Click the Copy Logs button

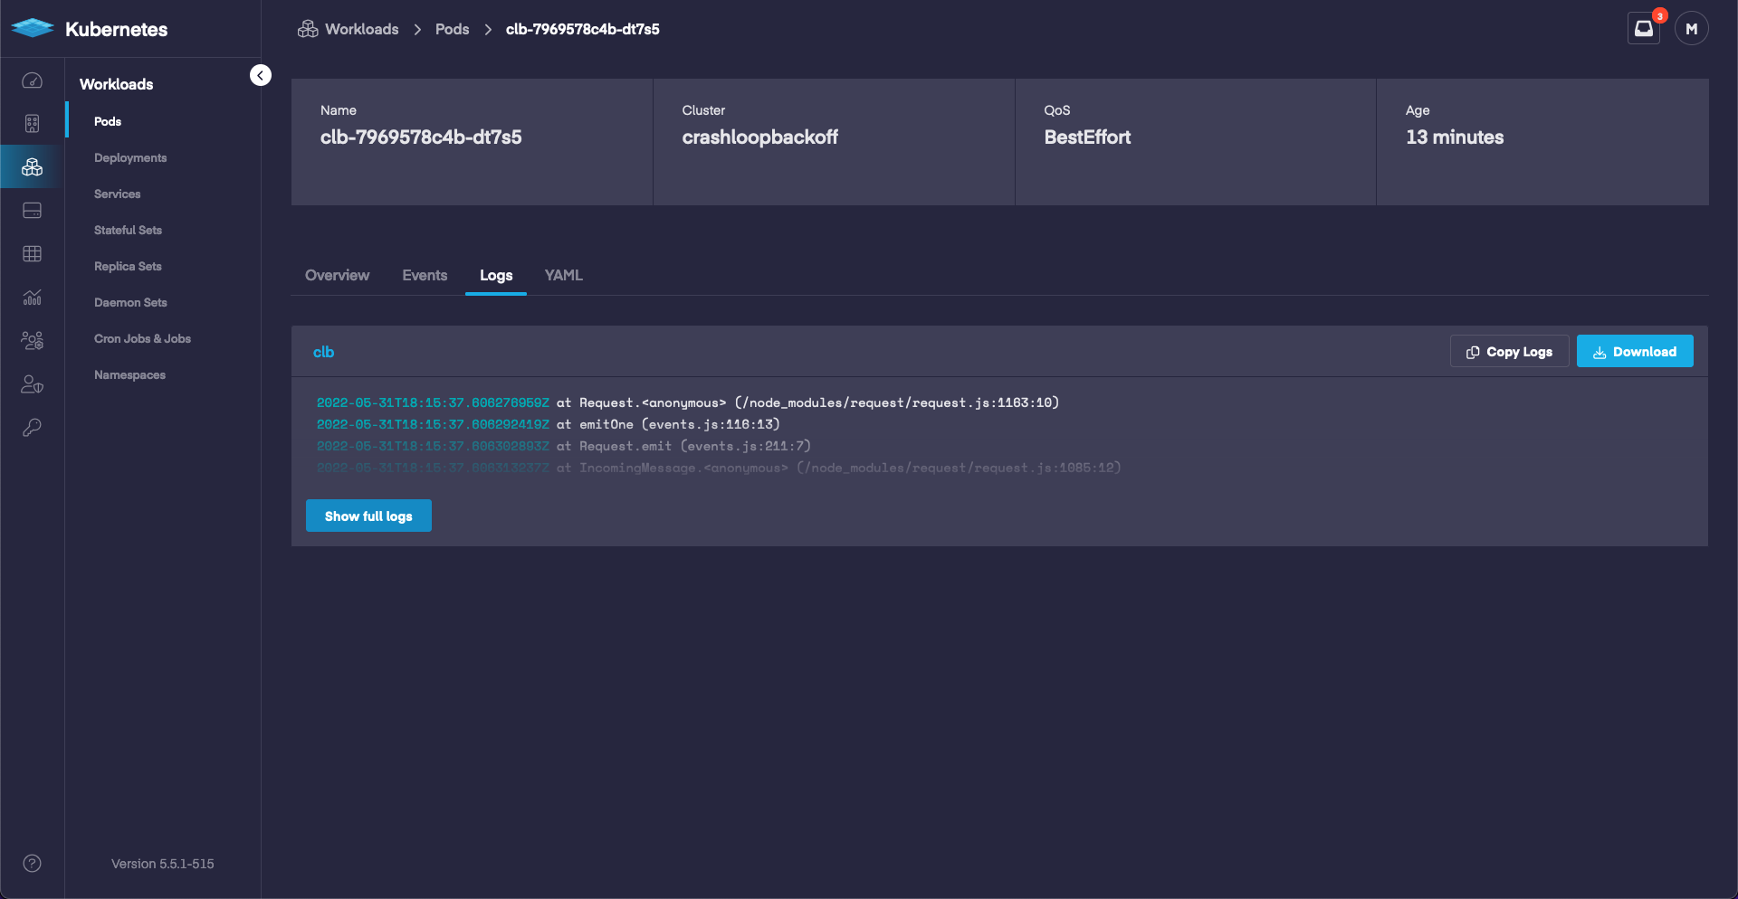1509,351
